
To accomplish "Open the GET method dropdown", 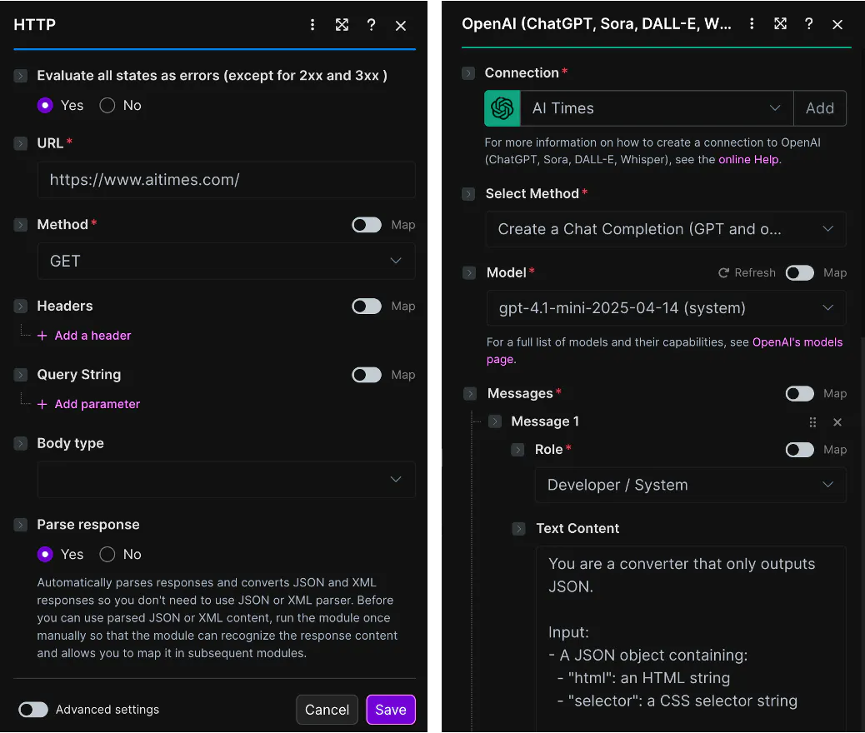I will (226, 261).
